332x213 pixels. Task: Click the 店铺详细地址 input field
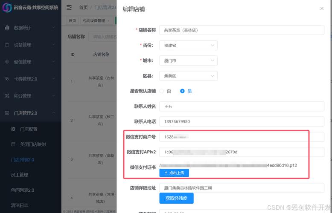click(x=242, y=188)
